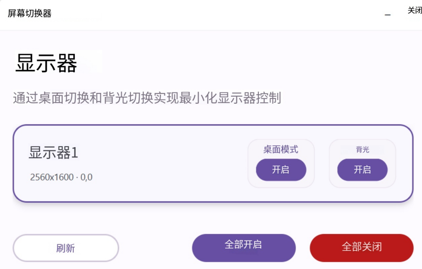Switch 显示器1 backlight state
The image size is (422, 269).
(x=362, y=170)
